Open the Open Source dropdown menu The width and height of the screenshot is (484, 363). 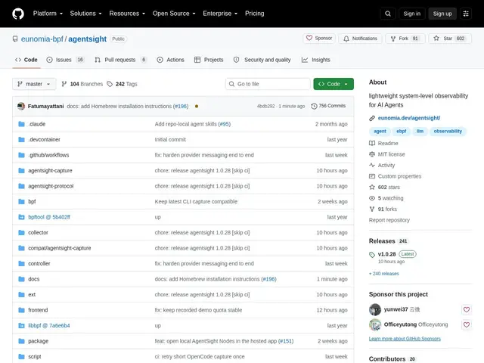click(x=174, y=14)
